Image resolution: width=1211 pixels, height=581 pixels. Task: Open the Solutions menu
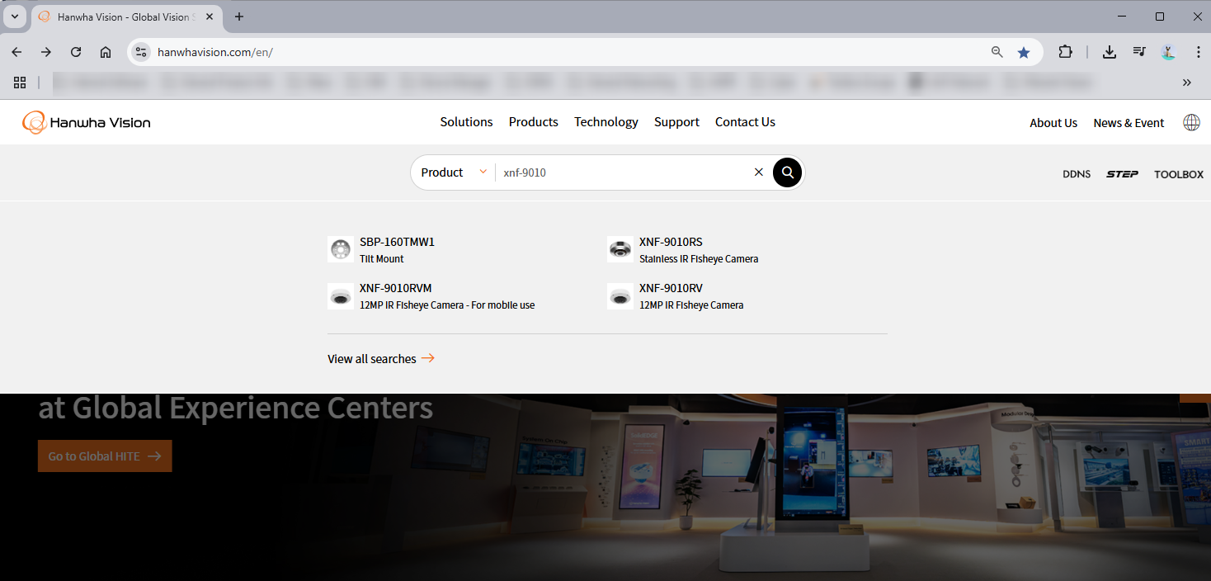466,122
